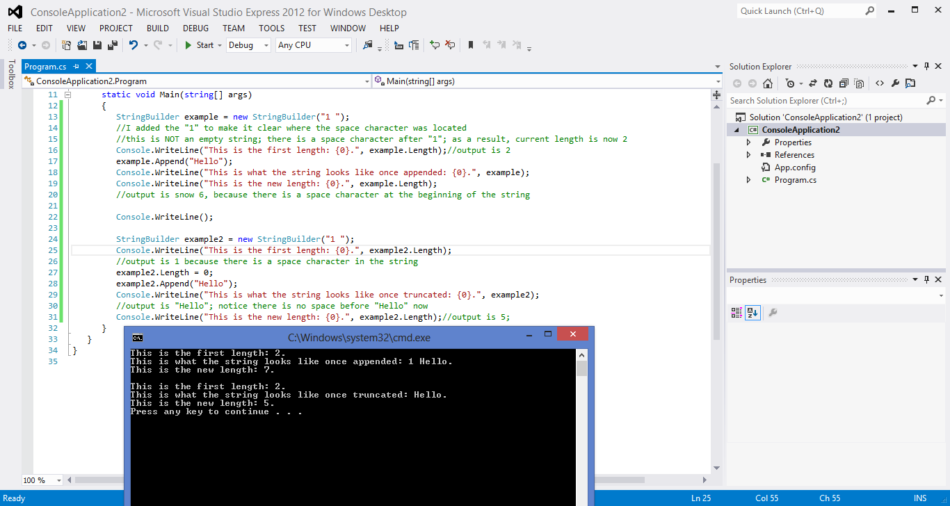Open the DEBUG menu

click(195, 28)
